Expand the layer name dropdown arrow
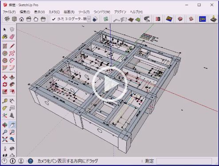Viewport: 219px width, 166px height. pos(89,19)
